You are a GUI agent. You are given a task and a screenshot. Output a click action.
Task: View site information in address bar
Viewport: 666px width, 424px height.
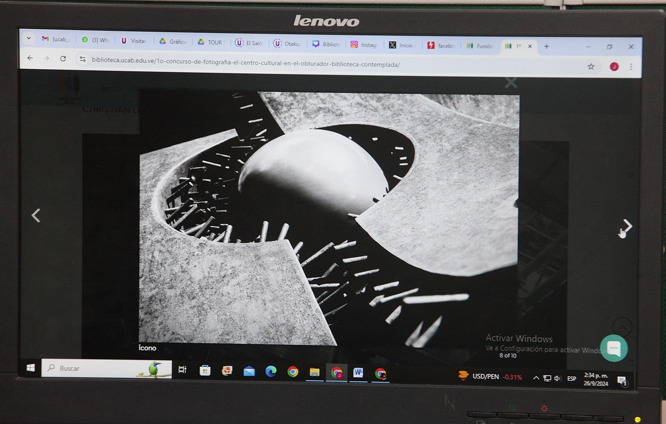click(x=82, y=59)
